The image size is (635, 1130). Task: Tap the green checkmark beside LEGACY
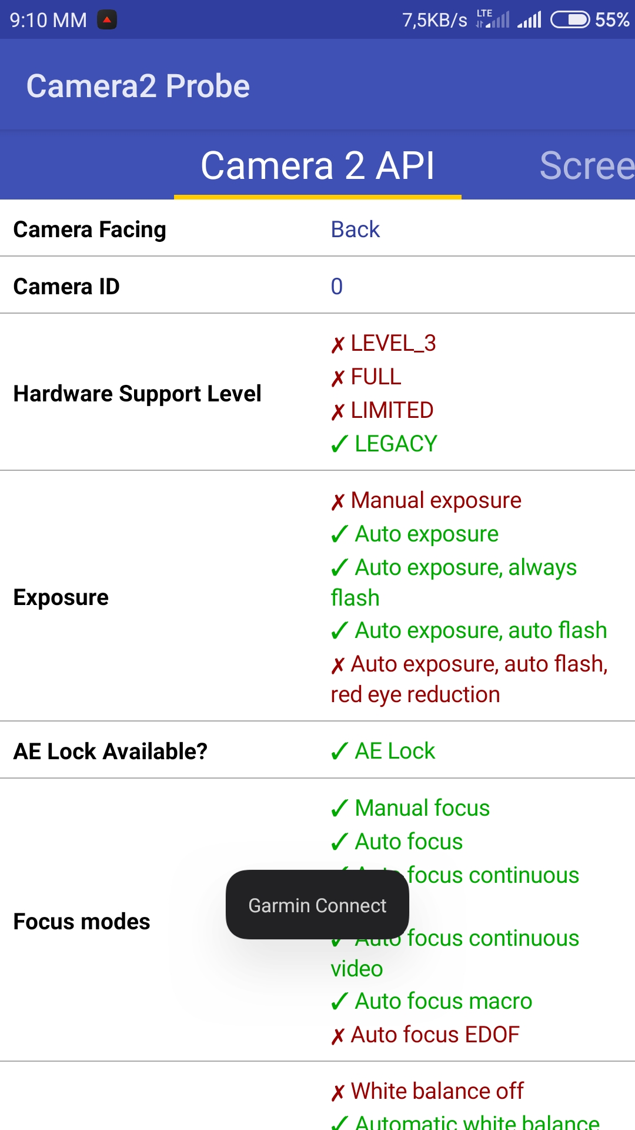point(339,444)
